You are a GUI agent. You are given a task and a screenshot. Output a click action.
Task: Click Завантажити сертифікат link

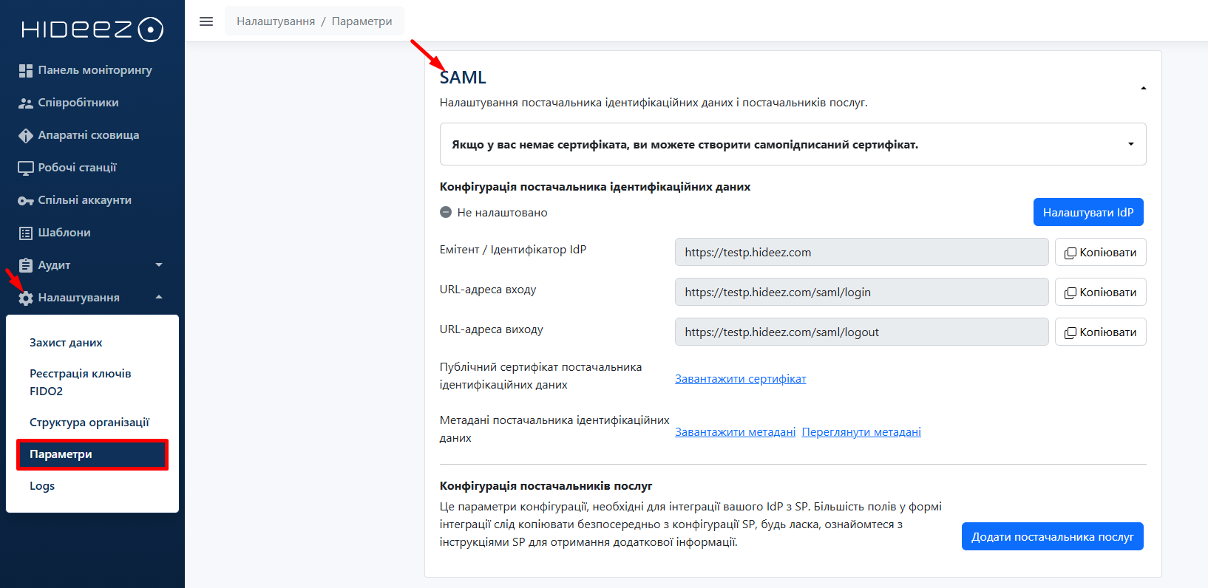(x=740, y=379)
